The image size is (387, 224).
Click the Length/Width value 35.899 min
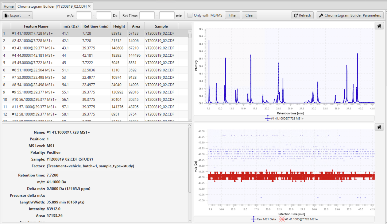point(65,202)
